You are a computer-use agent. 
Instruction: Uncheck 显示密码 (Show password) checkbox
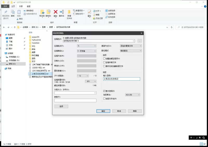coord(104,91)
